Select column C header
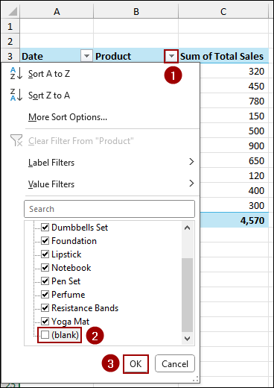The height and width of the screenshot is (388, 274). 223,11
